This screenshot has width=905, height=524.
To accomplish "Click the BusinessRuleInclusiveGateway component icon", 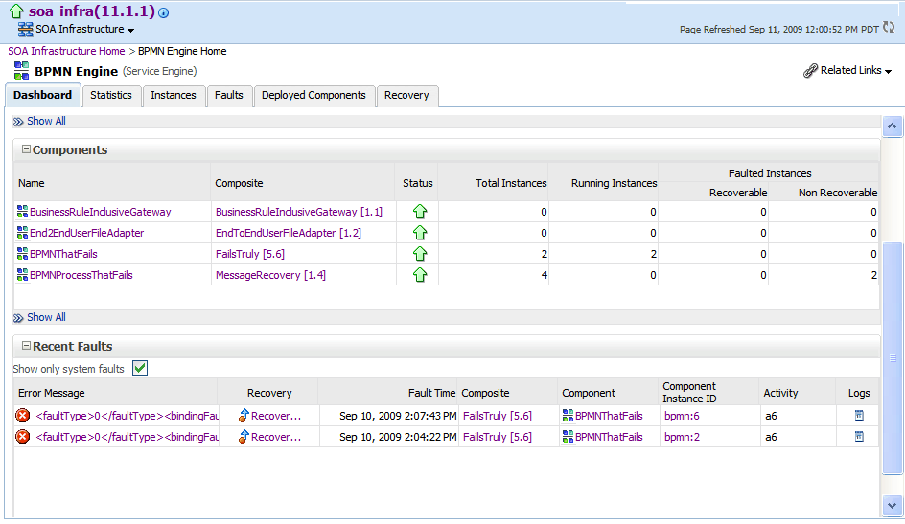I will pyautogui.click(x=22, y=212).
